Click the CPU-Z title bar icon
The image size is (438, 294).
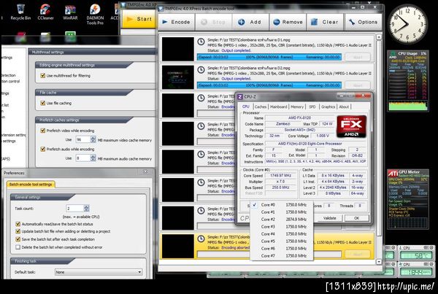coord(240,96)
